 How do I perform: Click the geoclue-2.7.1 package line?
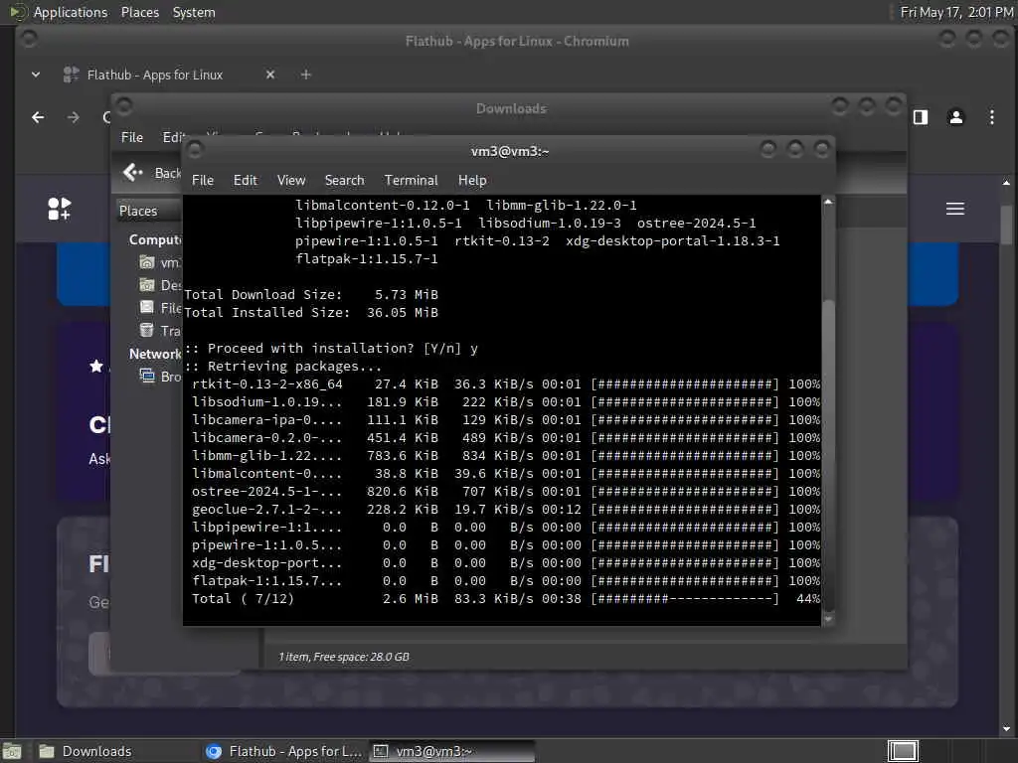pyautogui.click(x=505, y=510)
